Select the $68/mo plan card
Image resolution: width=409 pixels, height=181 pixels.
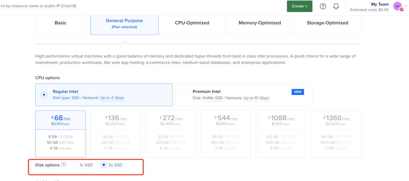[x=61, y=134]
